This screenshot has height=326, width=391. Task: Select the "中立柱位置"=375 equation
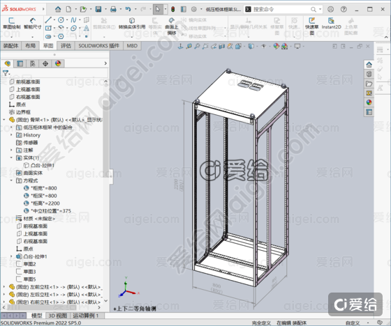pyautogui.click(x=50, y=211)
